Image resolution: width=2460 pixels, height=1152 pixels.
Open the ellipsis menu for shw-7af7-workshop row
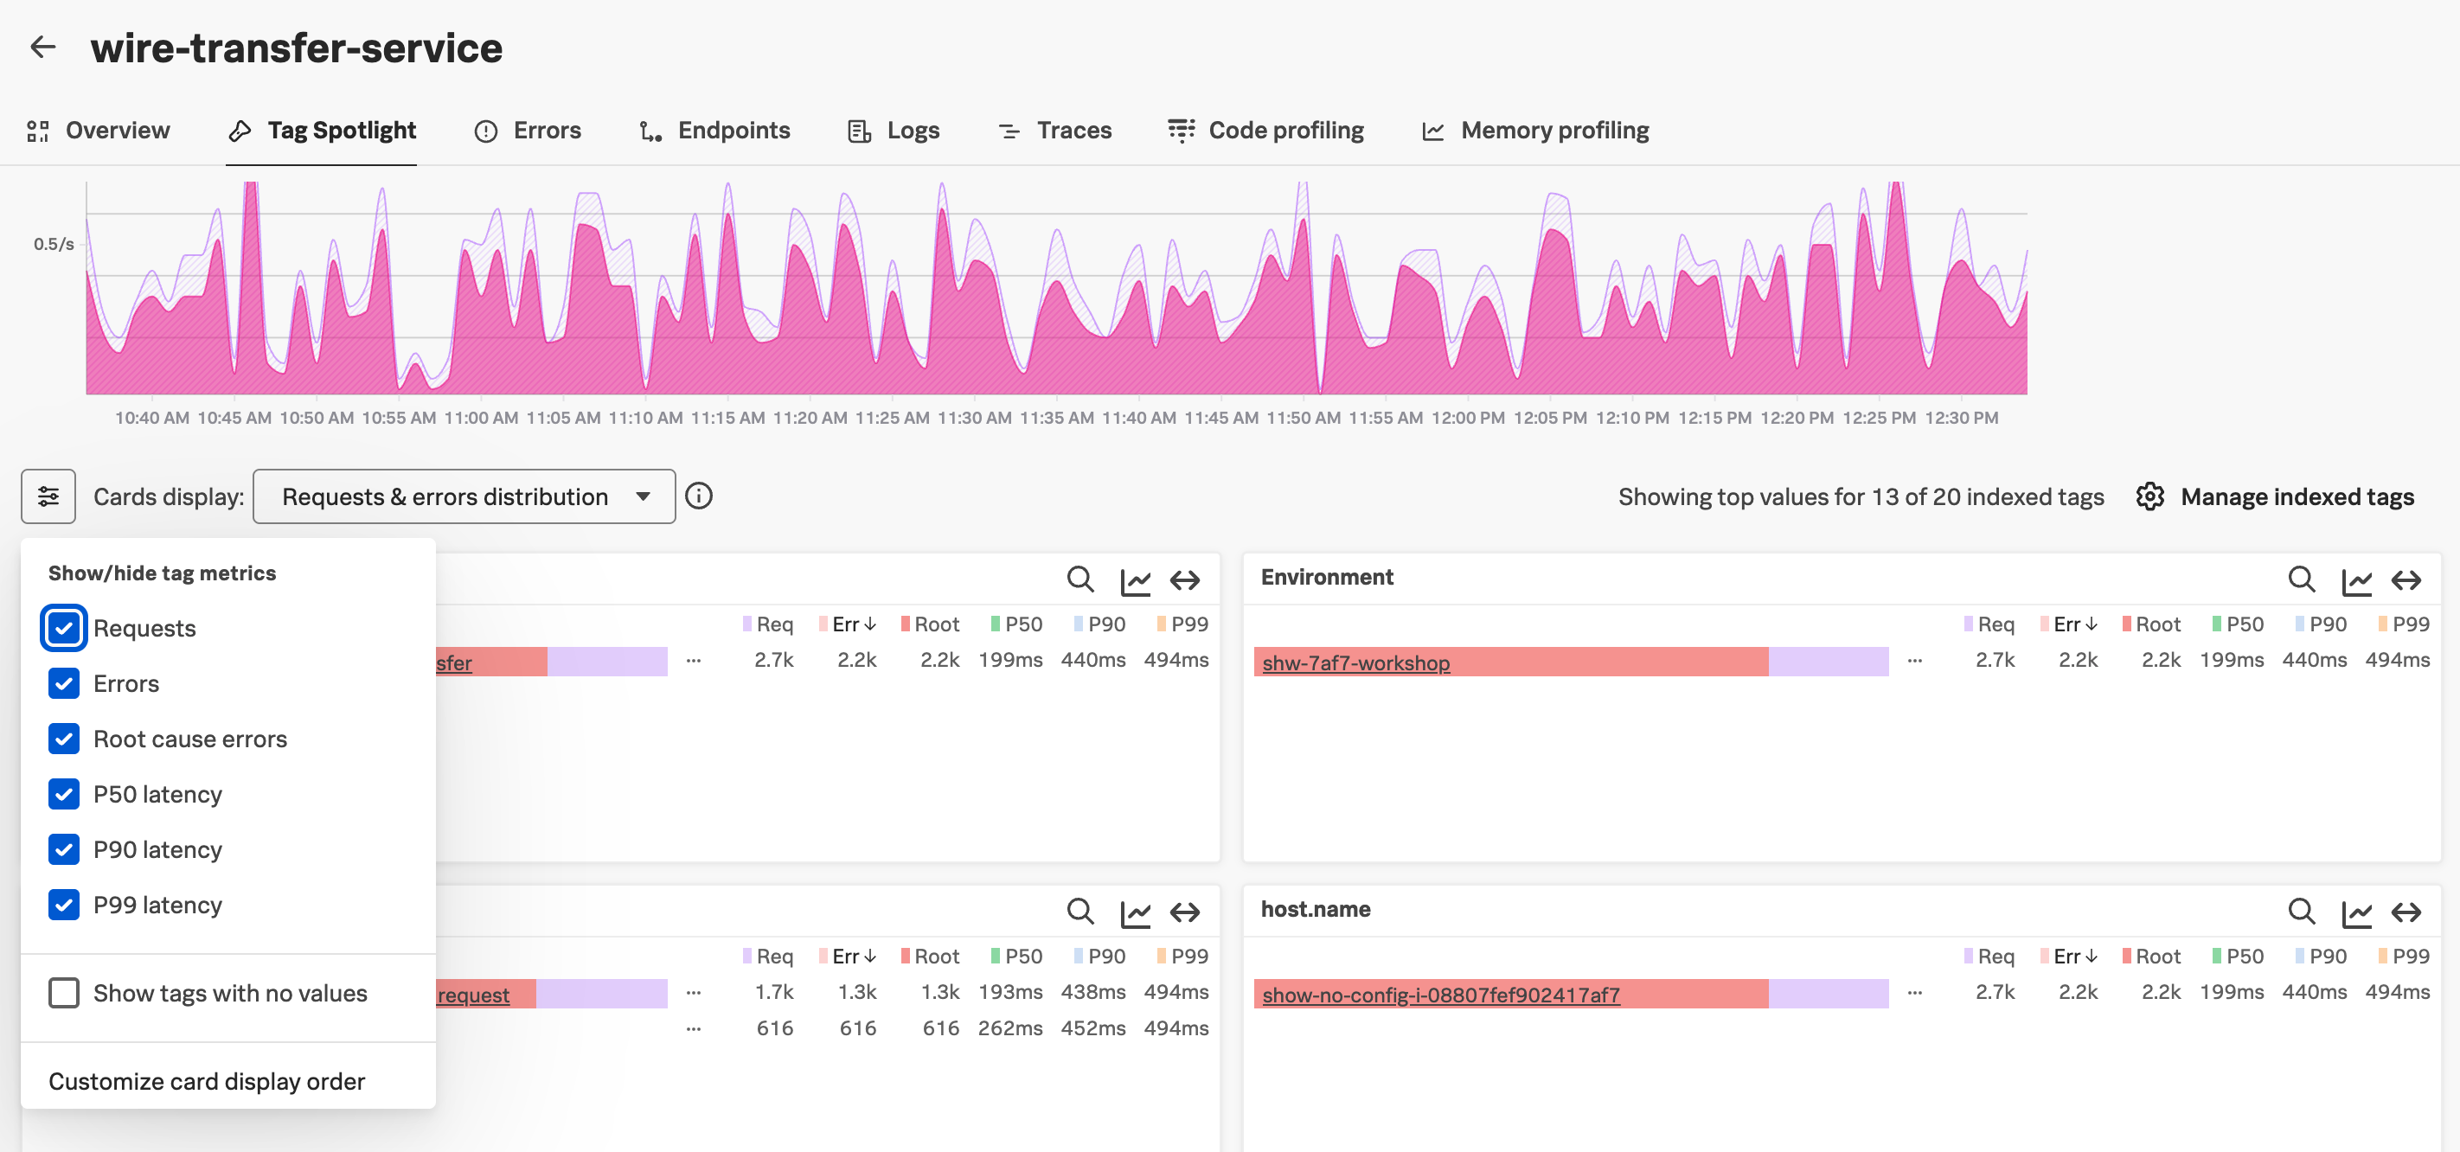(1915, 661)
